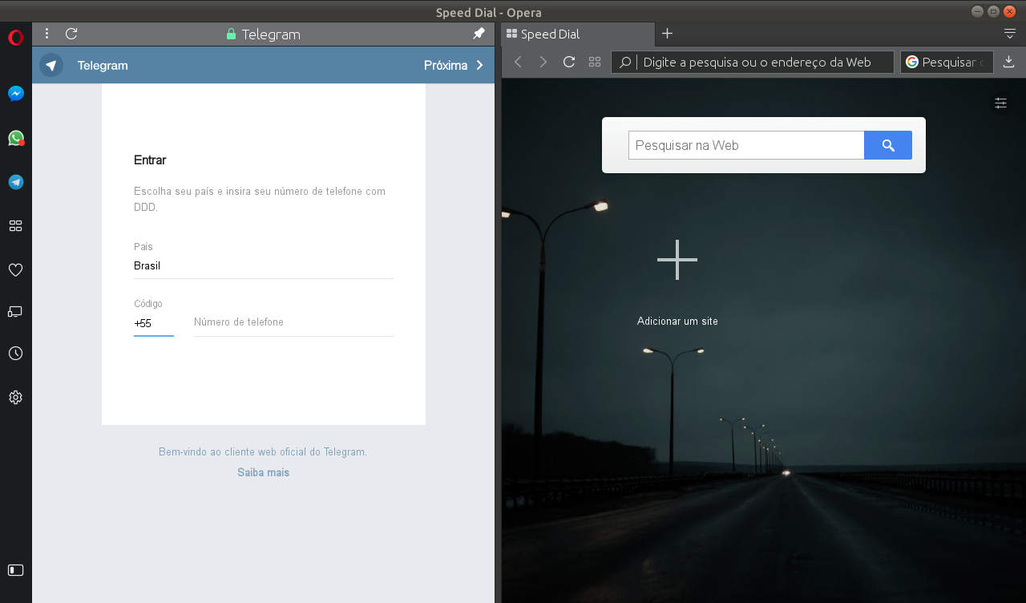Click Próxima to continue login
The width and height of the screenshot is (1026, 603).
pos(454,66)
